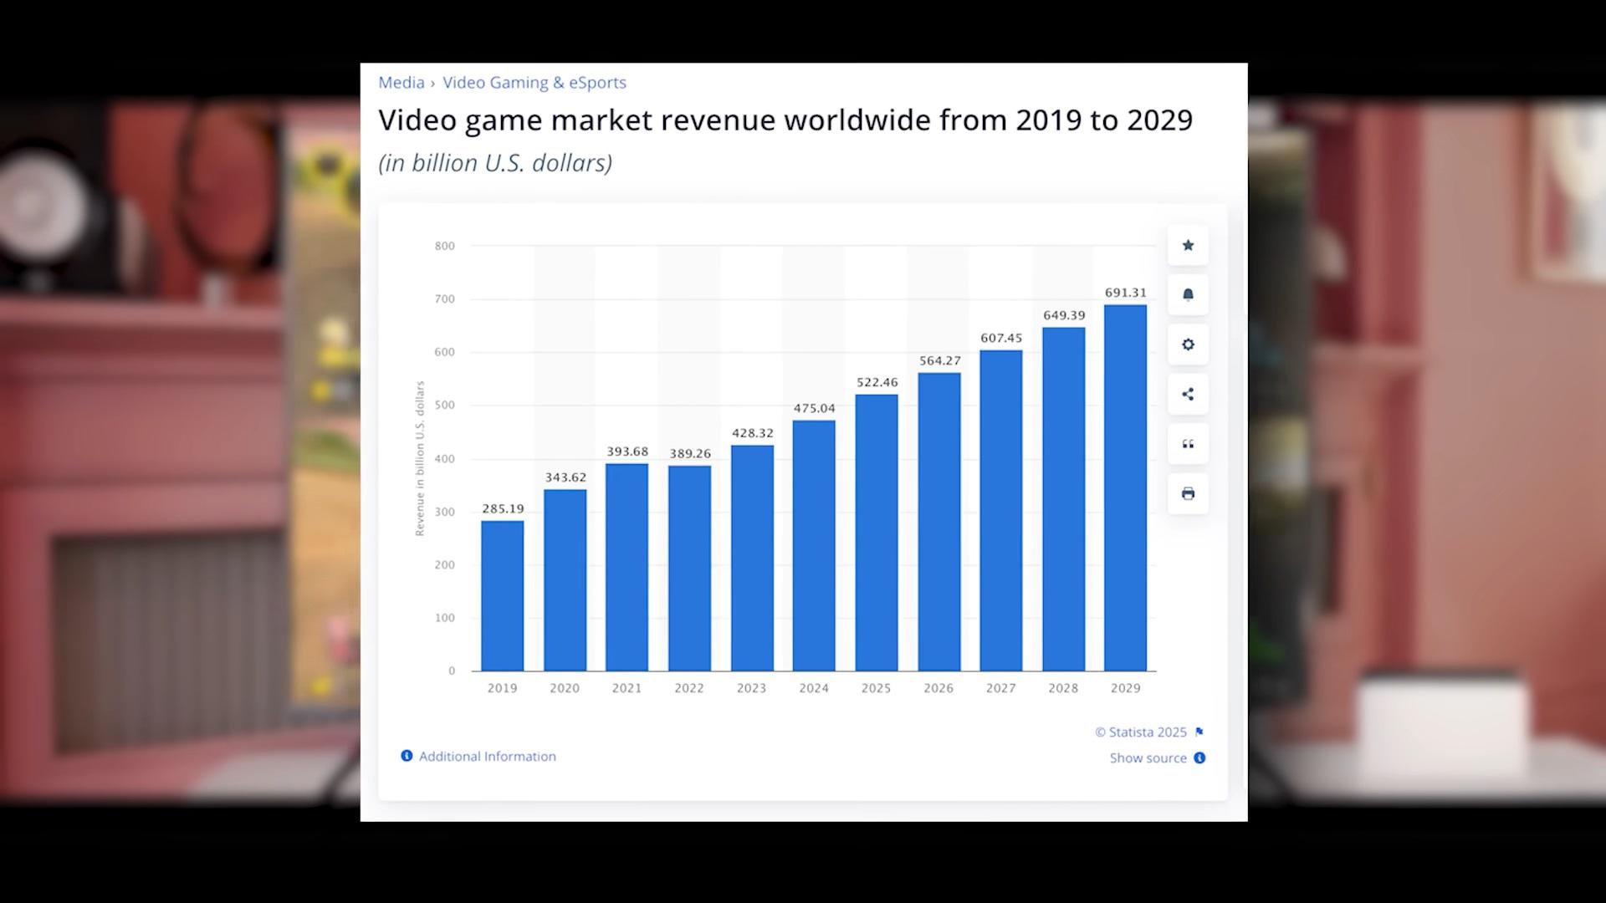
Task: Click the print icon
Action: click(x=1188, y=493)
